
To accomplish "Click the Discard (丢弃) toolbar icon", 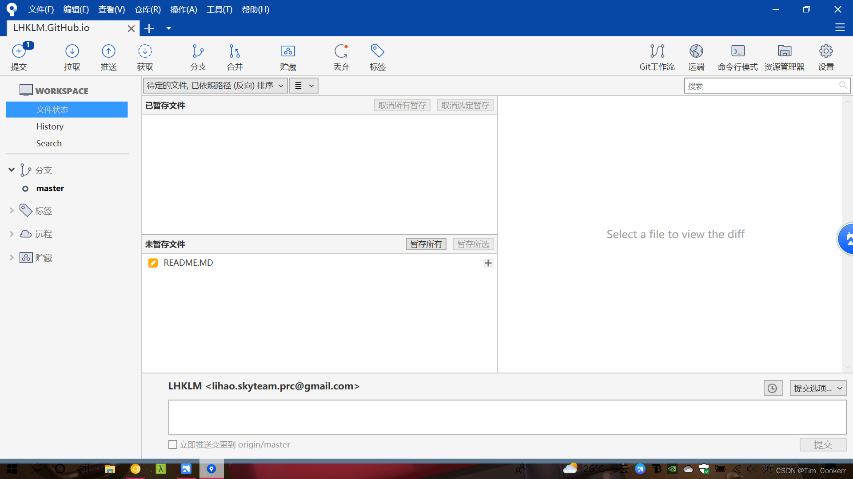I will [341, 57].
